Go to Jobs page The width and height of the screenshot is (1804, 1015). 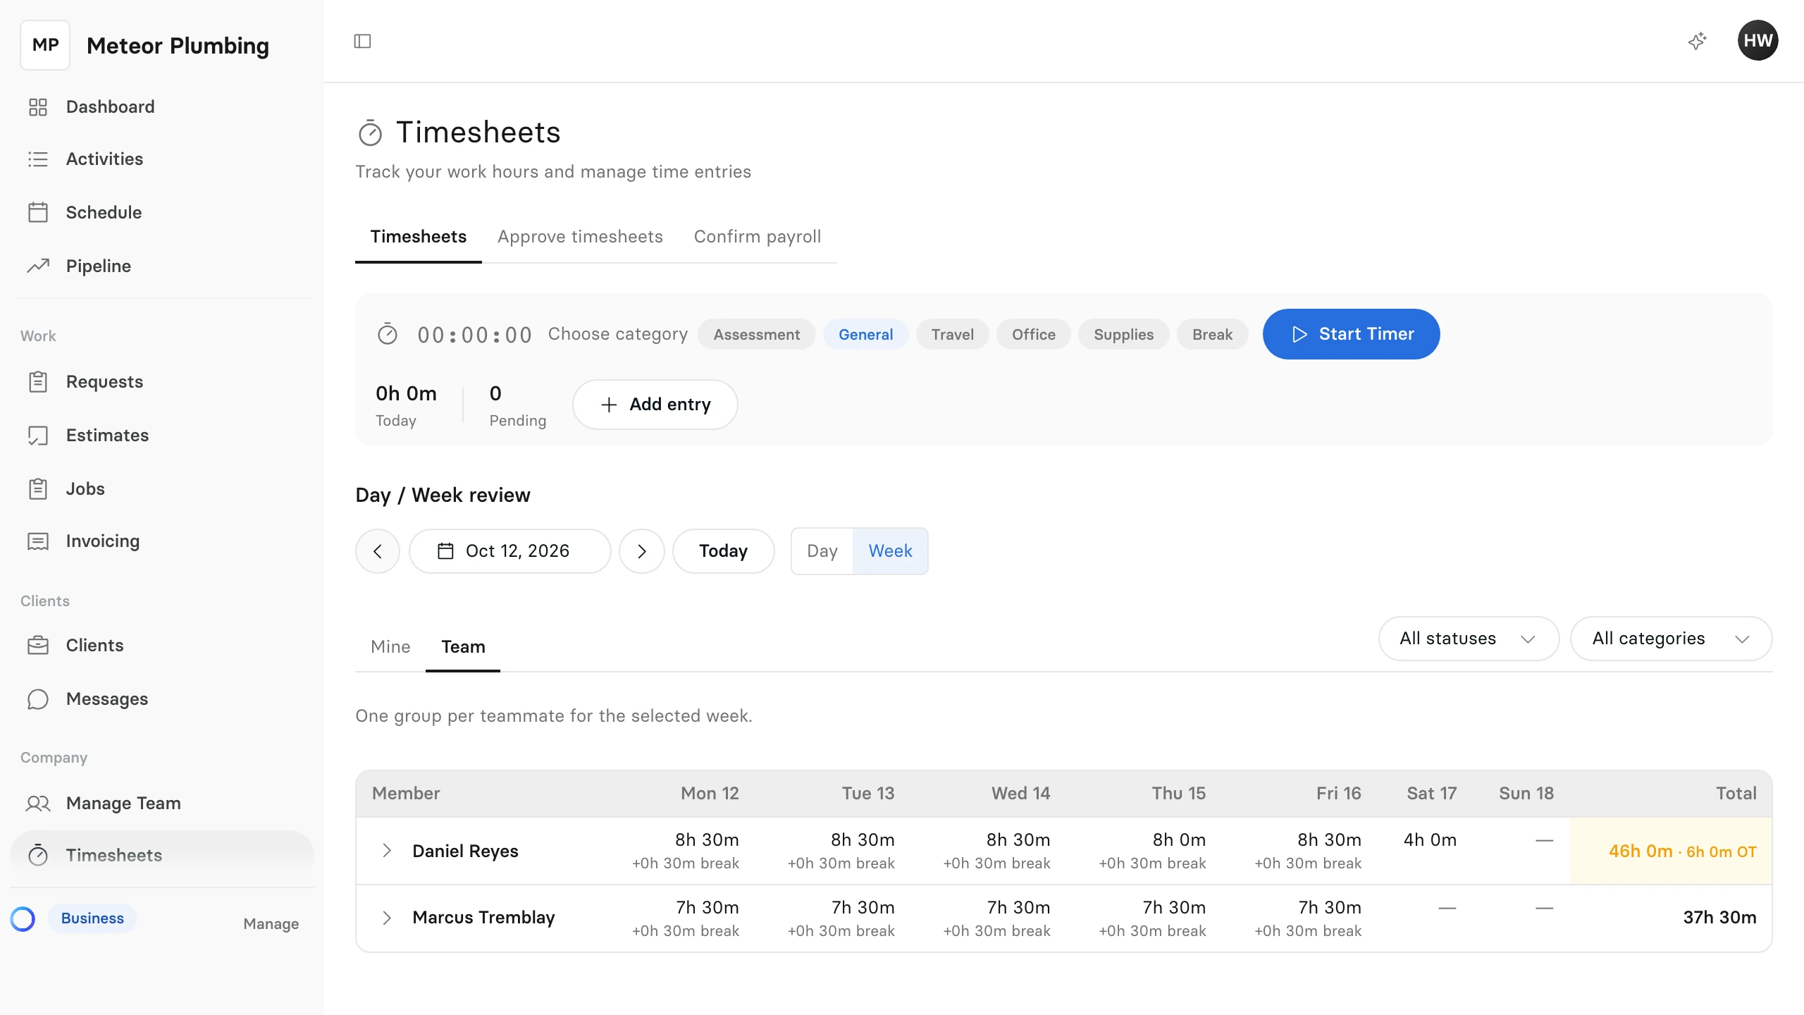point(162,488)
